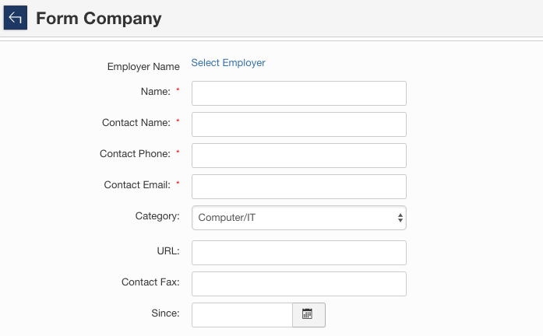Click the "Contact Email:" label text
This screenshot has height=336, width=543.
click(137, 185)
